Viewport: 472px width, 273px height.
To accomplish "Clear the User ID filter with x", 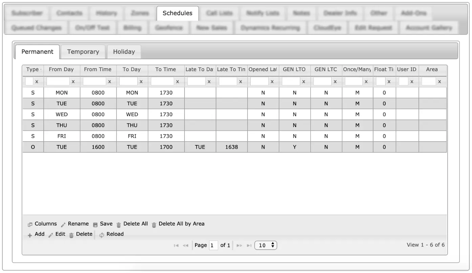I will pyautogui.click(x=412, y=82).
